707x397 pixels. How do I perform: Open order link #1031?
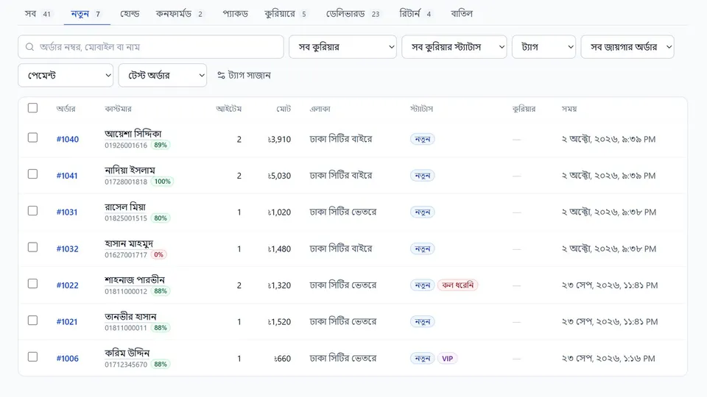point(67,212)
